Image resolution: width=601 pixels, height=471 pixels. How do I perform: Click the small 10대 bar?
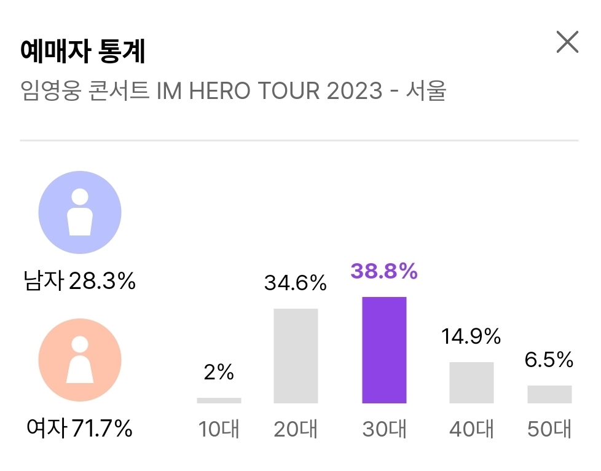[218, 400]
